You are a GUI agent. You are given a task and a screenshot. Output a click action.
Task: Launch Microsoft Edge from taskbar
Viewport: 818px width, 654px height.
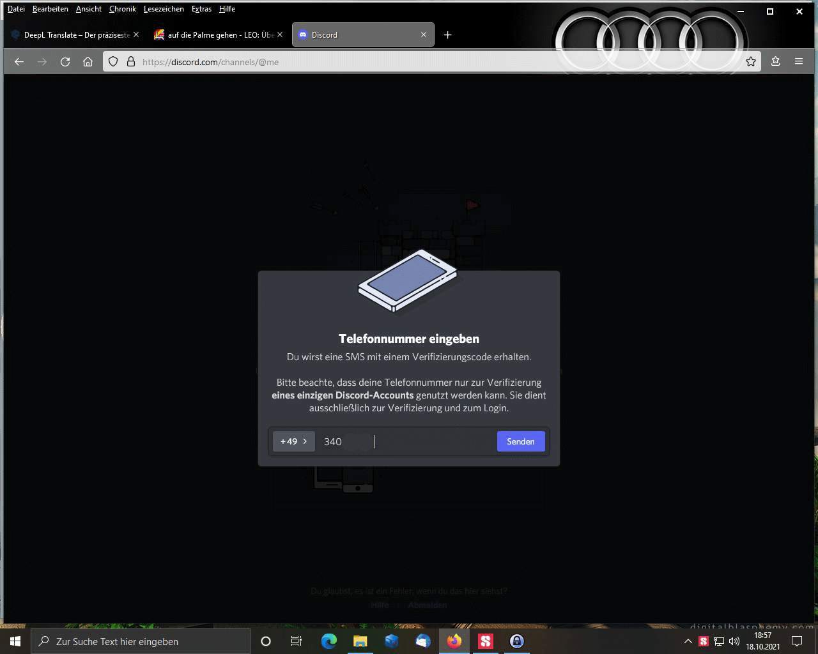328,641
